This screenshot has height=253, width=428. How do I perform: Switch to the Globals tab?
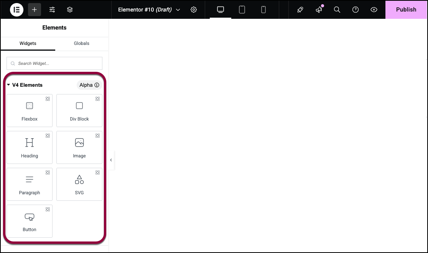[81, 43]
